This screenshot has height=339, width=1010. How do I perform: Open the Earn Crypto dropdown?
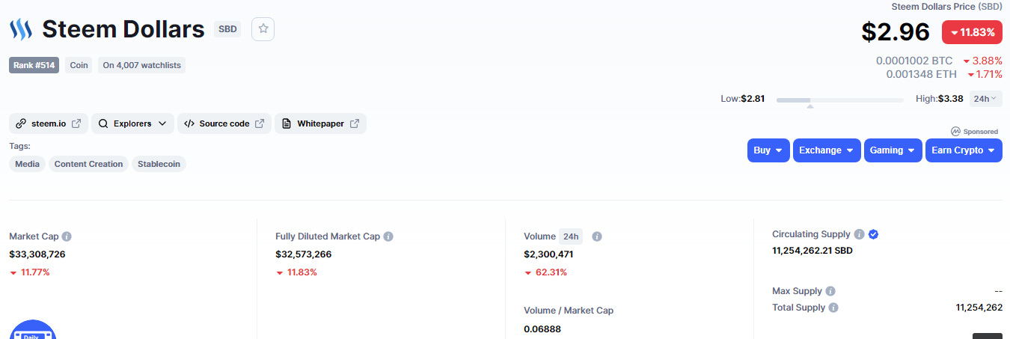[x=963, y=150]
